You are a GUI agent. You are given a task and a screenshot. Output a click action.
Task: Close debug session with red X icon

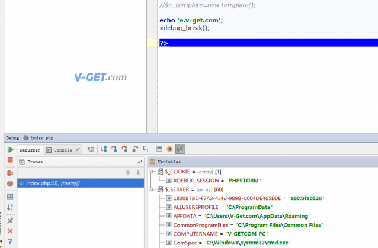10,231
